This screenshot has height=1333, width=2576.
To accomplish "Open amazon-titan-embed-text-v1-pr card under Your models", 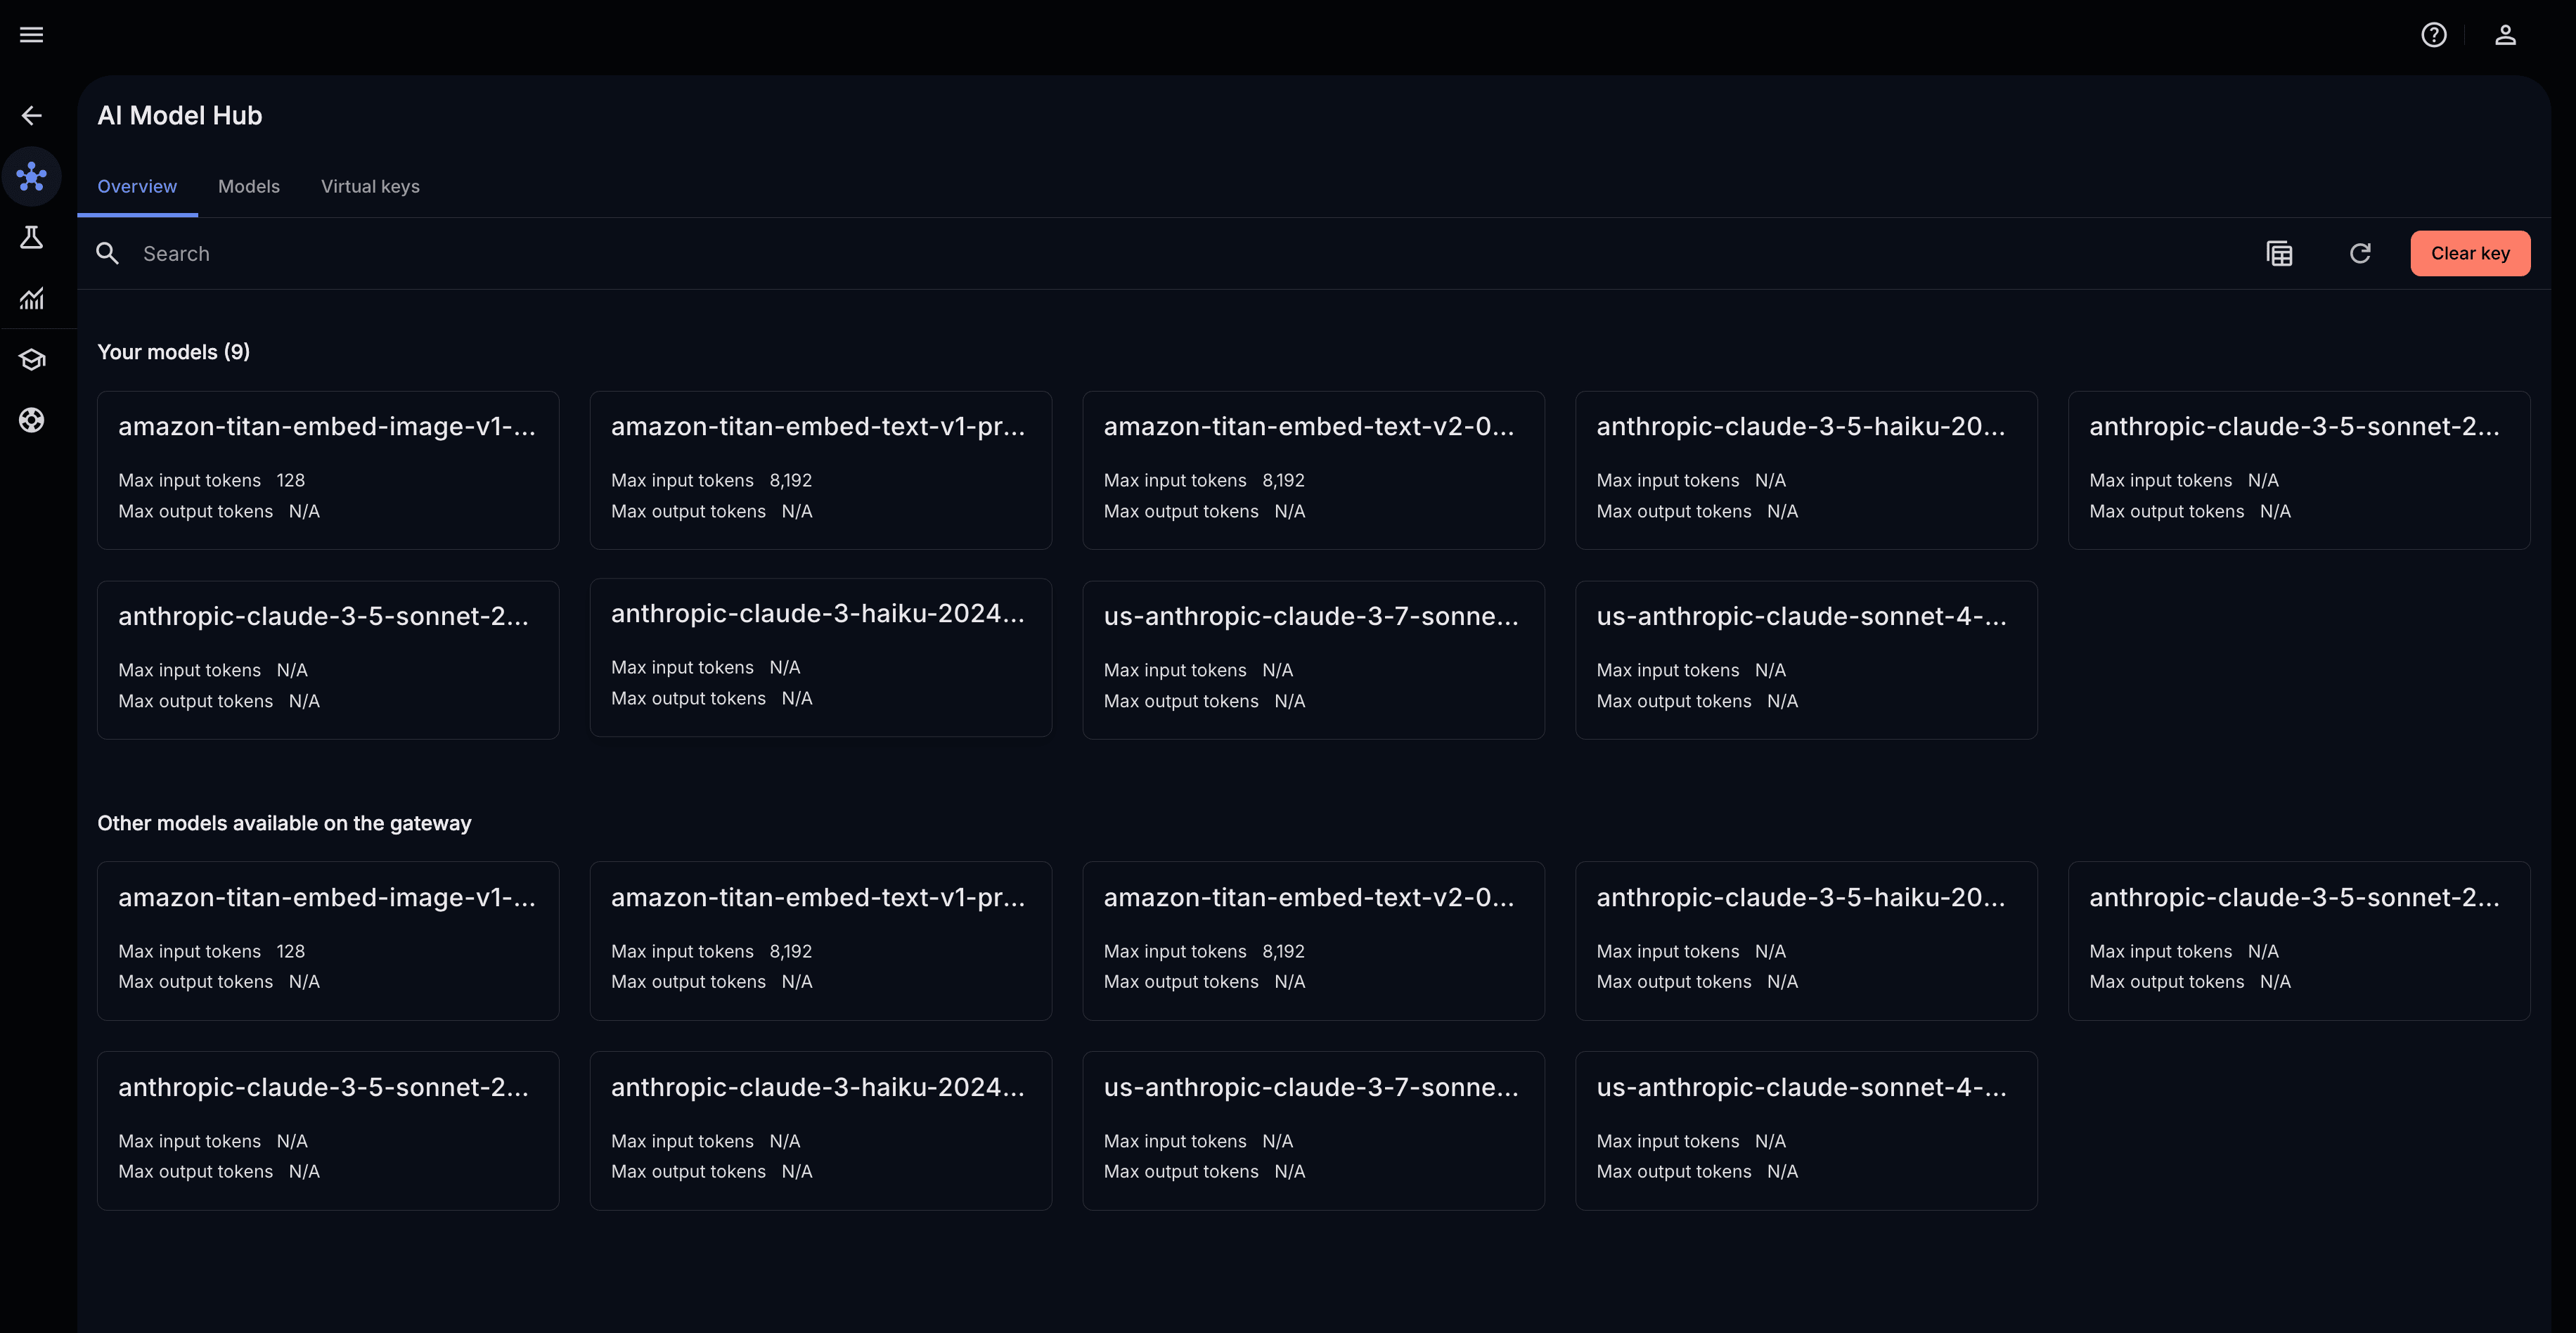I will click(821, 470).
